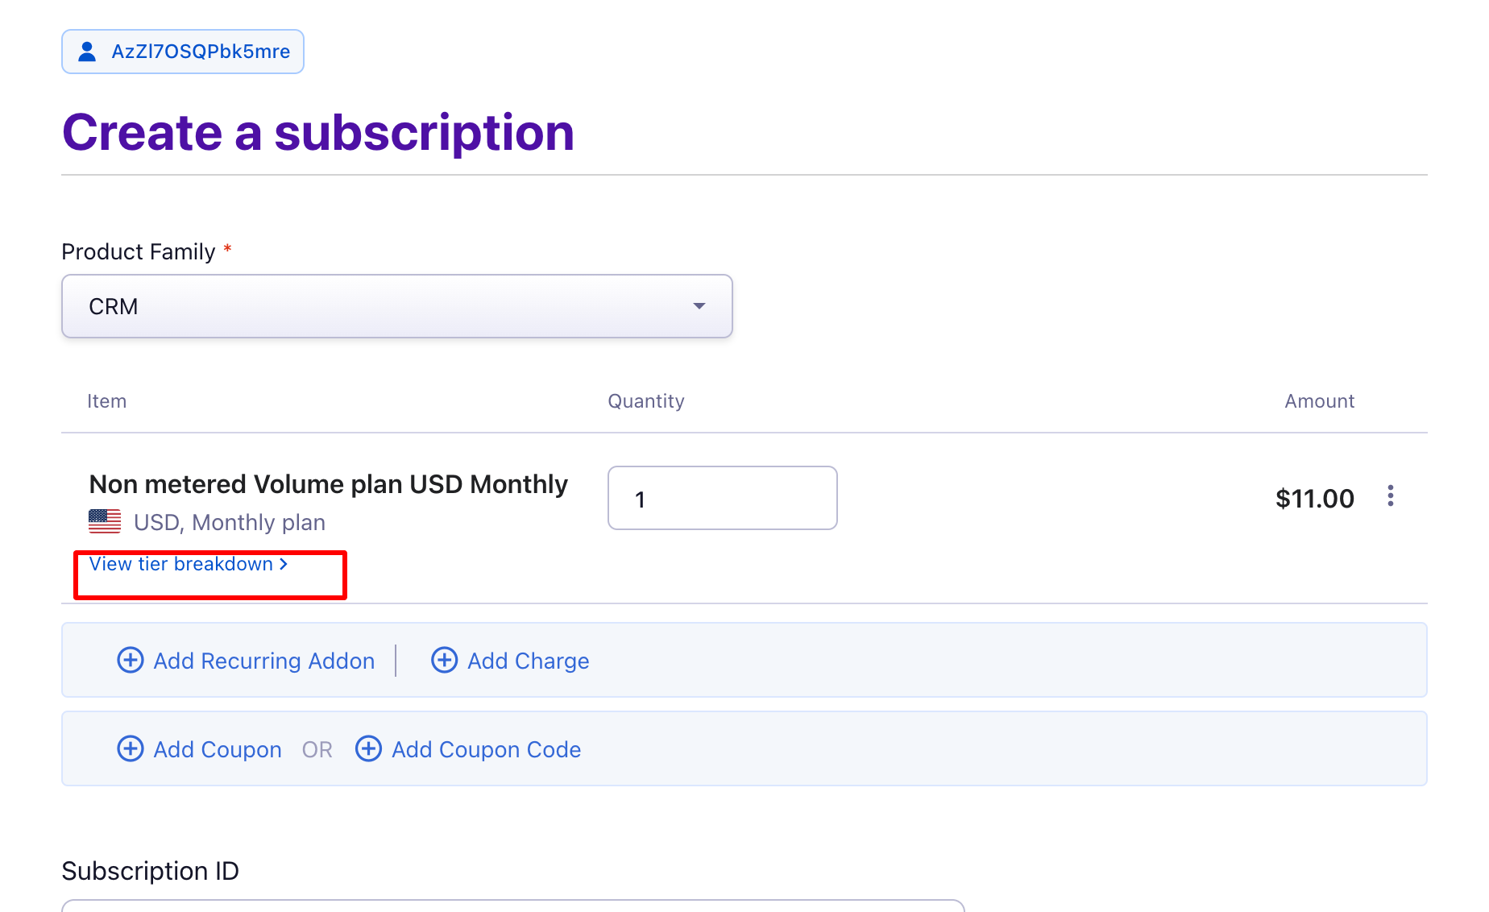Choose the Add Coupon option before OR

[x=218, y=749]
